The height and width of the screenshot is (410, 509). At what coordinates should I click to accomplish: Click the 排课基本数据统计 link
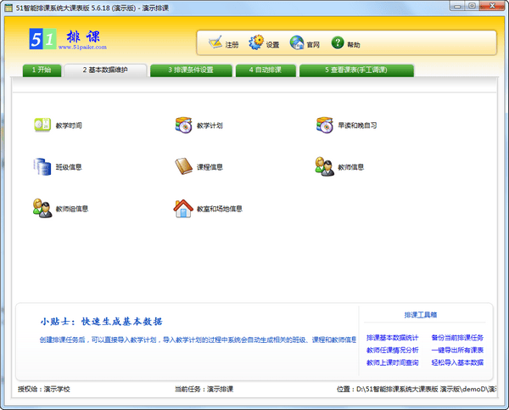(x=392, y=337)
